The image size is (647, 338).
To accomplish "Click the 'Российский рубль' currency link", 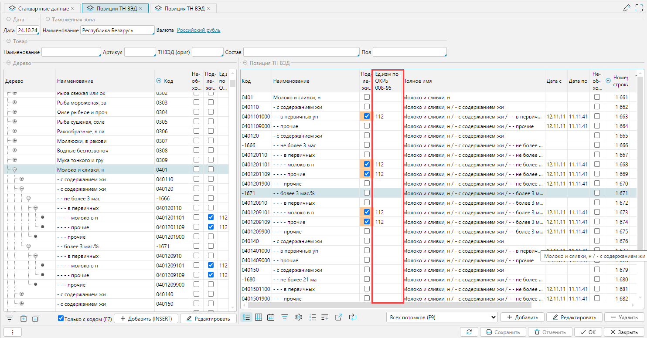I will 198,30.
